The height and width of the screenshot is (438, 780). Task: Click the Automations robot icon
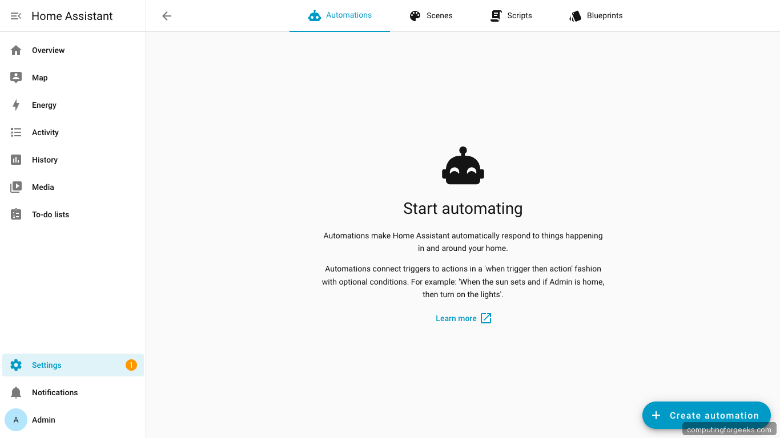[314, 15]
